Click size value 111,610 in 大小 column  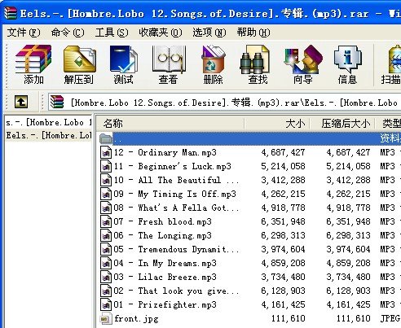coord(289,318)
